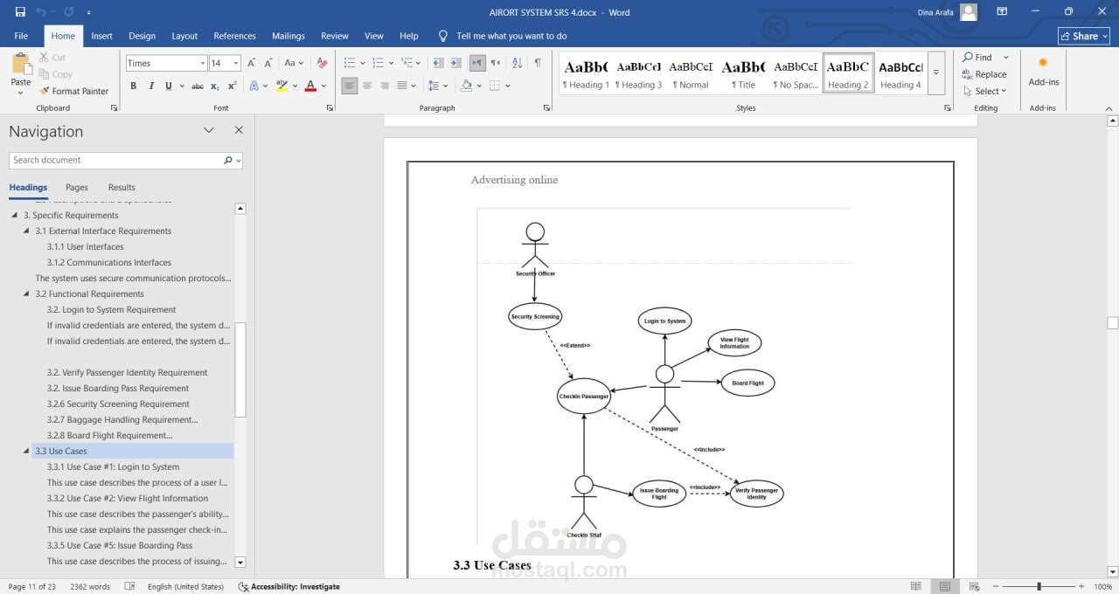Open font color dropdown arrow
Viewport: 1119px width, 594px height.
[x=323, y=86]
